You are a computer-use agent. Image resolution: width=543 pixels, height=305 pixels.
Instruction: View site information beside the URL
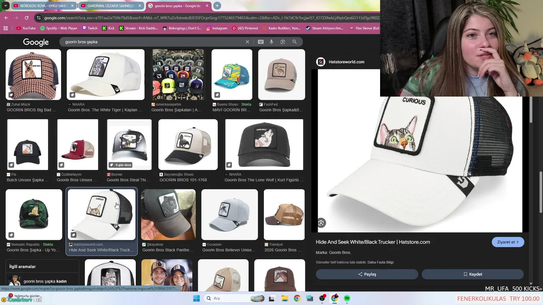coord(39,18)
